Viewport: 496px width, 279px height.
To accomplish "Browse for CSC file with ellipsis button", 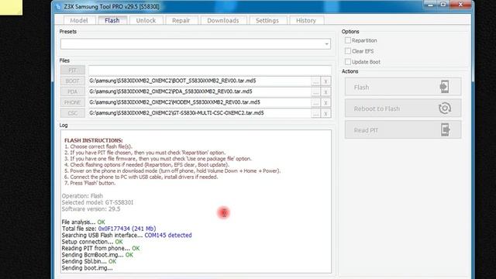I will tap(315, 114).
